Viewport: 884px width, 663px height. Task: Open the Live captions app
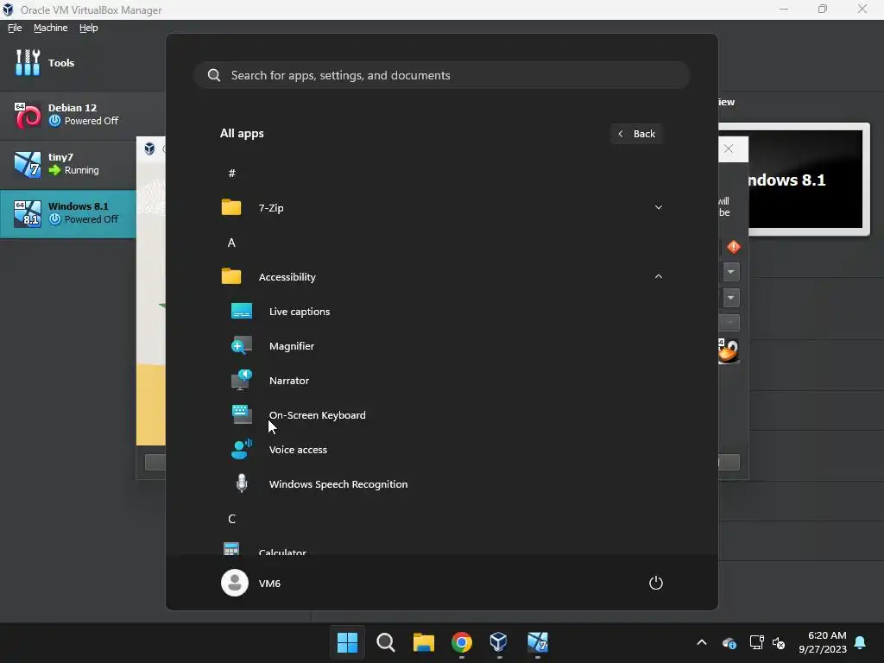coord(443,311)
